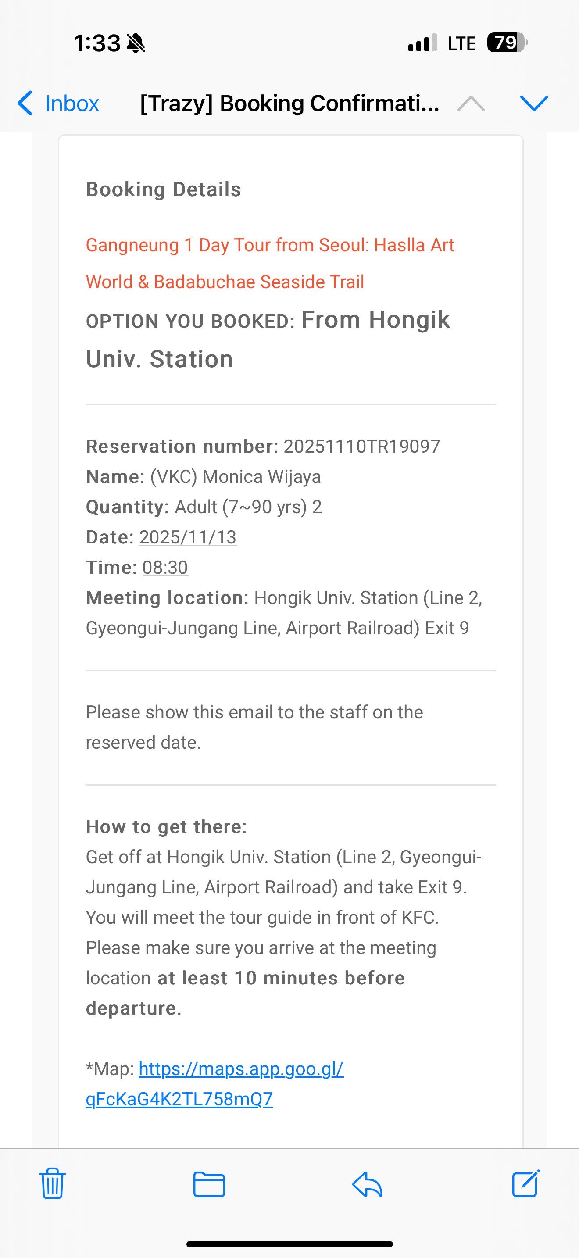
Task: Compose a new message with pencil icon
Action: click(526, 1183)
